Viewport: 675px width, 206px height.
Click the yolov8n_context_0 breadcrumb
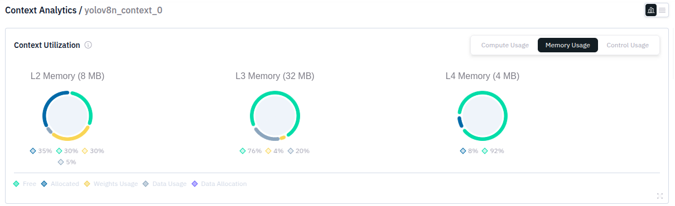(123, 10)
